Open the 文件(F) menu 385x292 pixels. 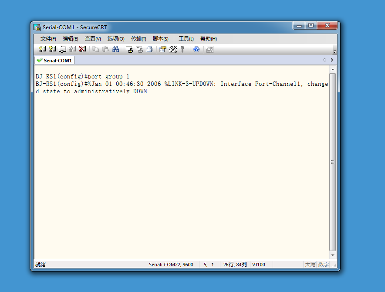48,39
